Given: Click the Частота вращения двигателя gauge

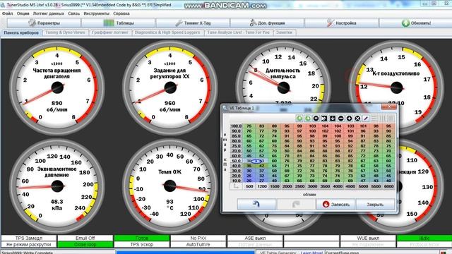Looking at the screenshot, I should coord(56,87).
